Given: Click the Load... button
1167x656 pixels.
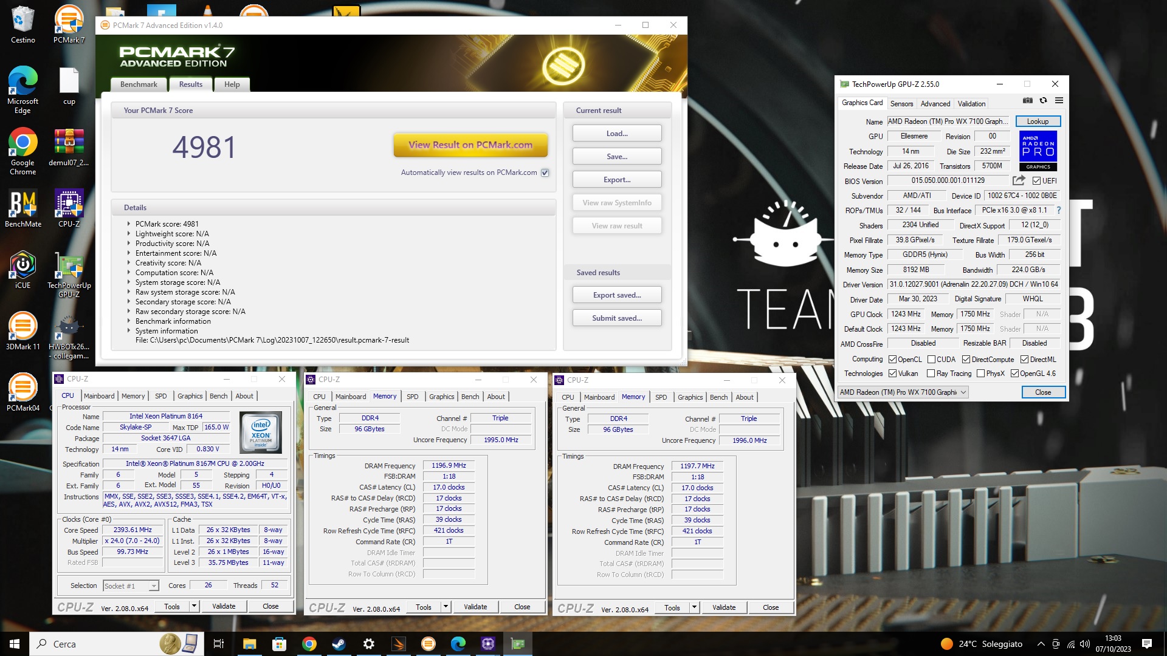Looking at the screenshot, I should pos(617,134).
